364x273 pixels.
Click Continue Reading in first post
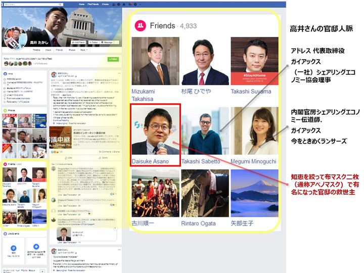point(61,120)
